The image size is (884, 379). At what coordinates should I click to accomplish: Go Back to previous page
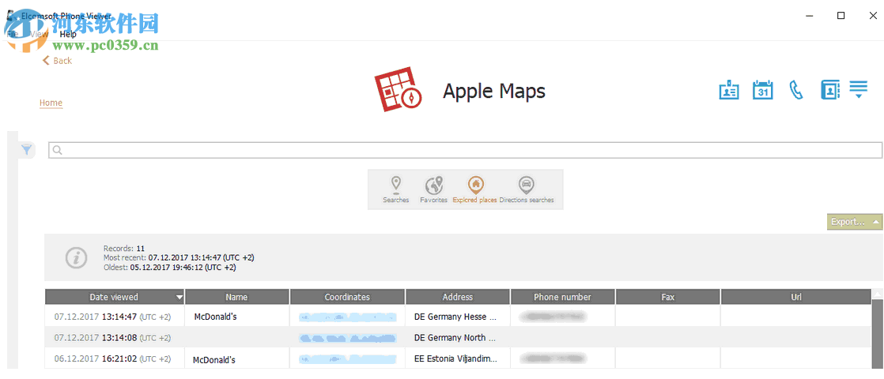coord(57,60)
